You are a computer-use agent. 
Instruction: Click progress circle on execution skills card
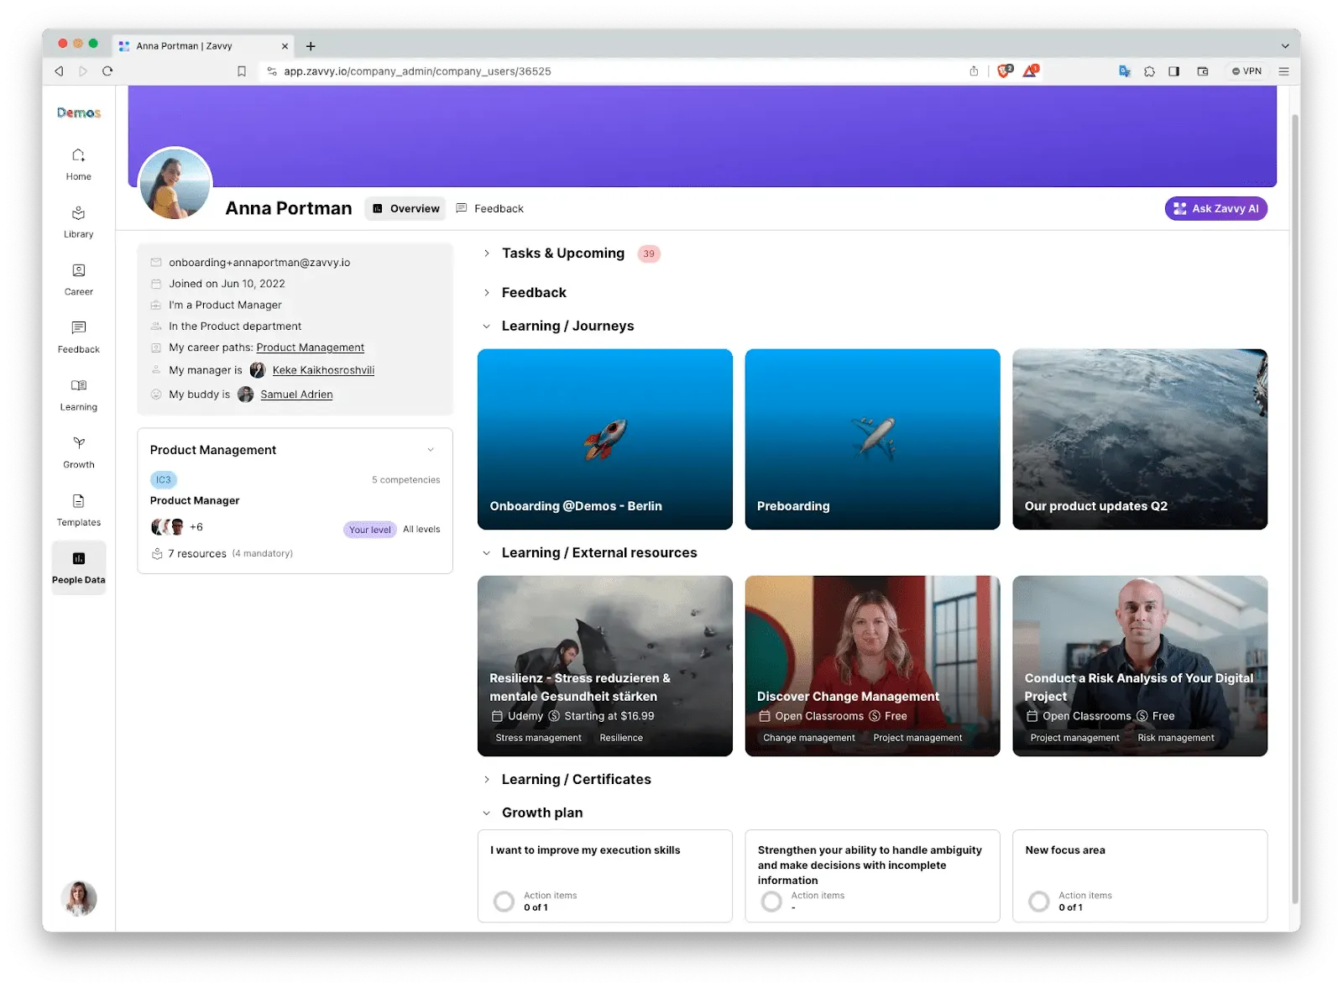504,902
